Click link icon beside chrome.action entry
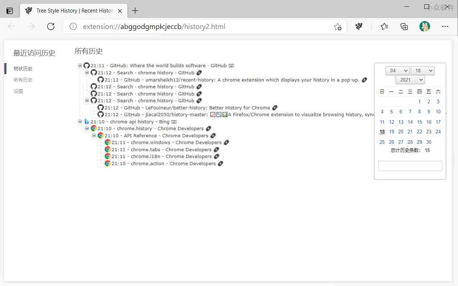Screen dimensions: 458x286 220,163
